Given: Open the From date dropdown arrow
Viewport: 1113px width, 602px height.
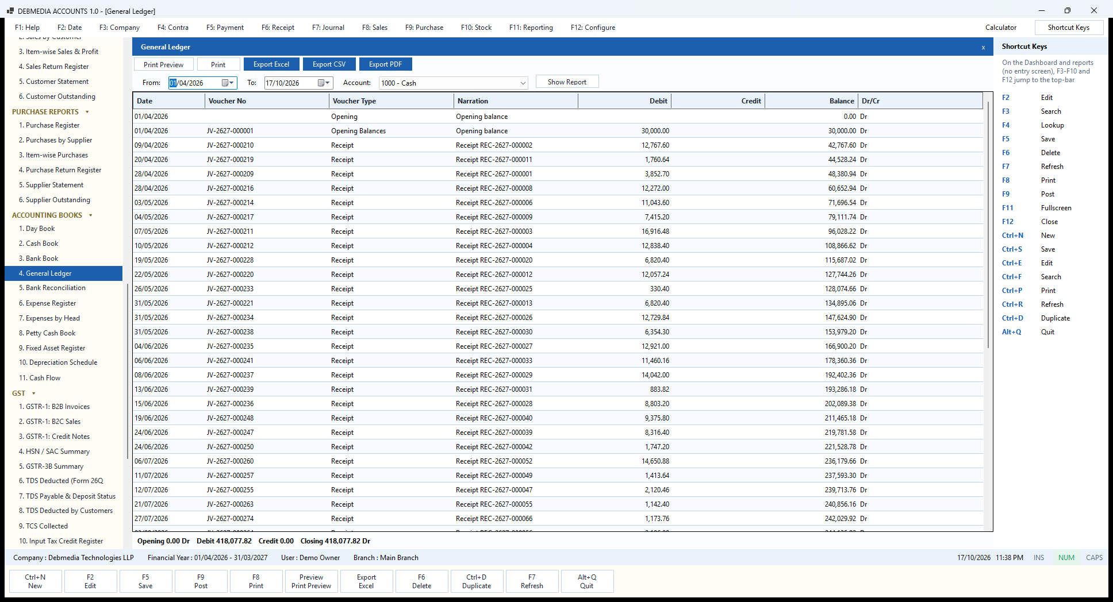Looking at the screenshot, I should tap(232, 83).
